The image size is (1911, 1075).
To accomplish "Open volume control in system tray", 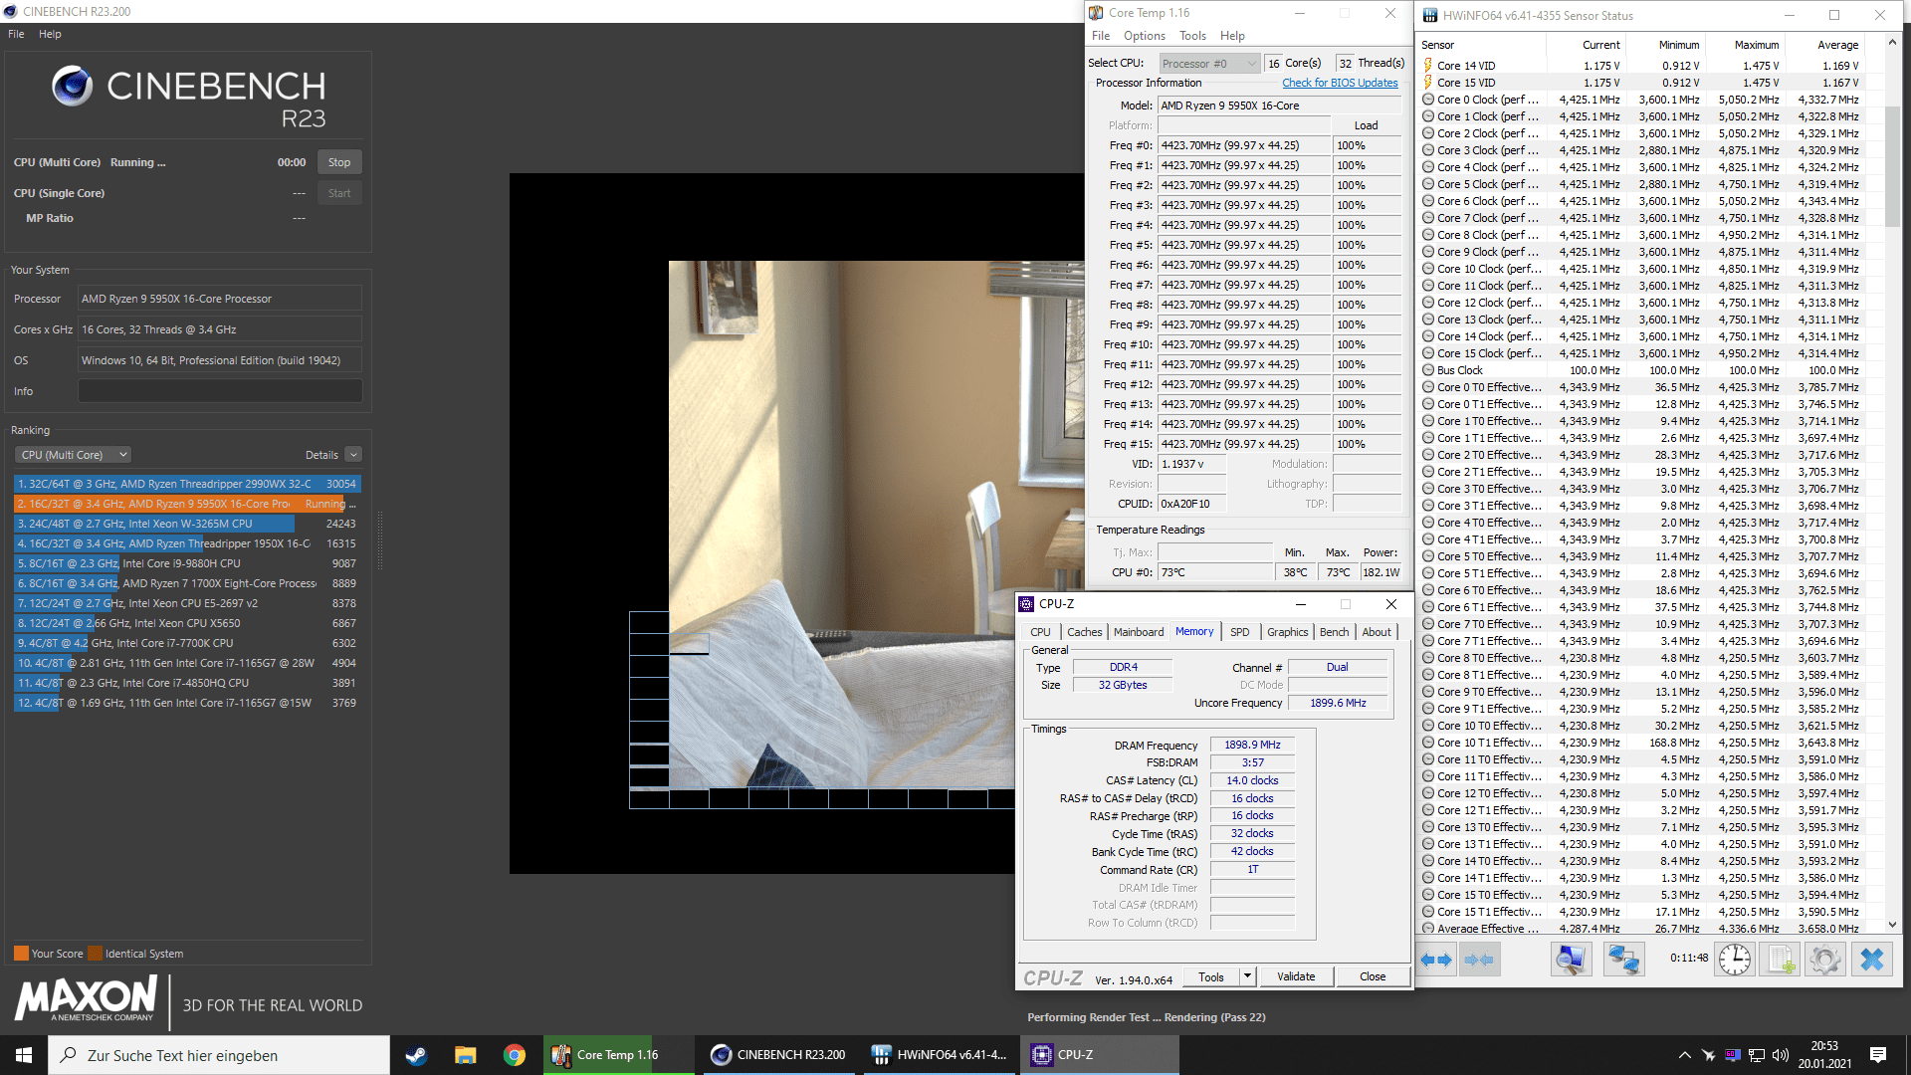I will pos(1781,1055).
